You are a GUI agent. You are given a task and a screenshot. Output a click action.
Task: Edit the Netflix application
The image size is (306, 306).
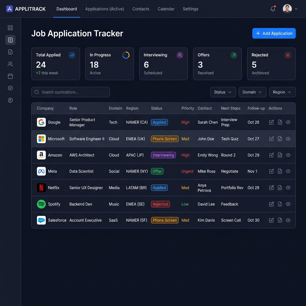271,188
